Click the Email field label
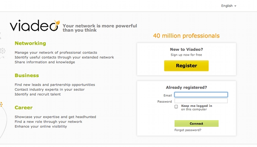257x147 pixels. click(x=168, y=95)
